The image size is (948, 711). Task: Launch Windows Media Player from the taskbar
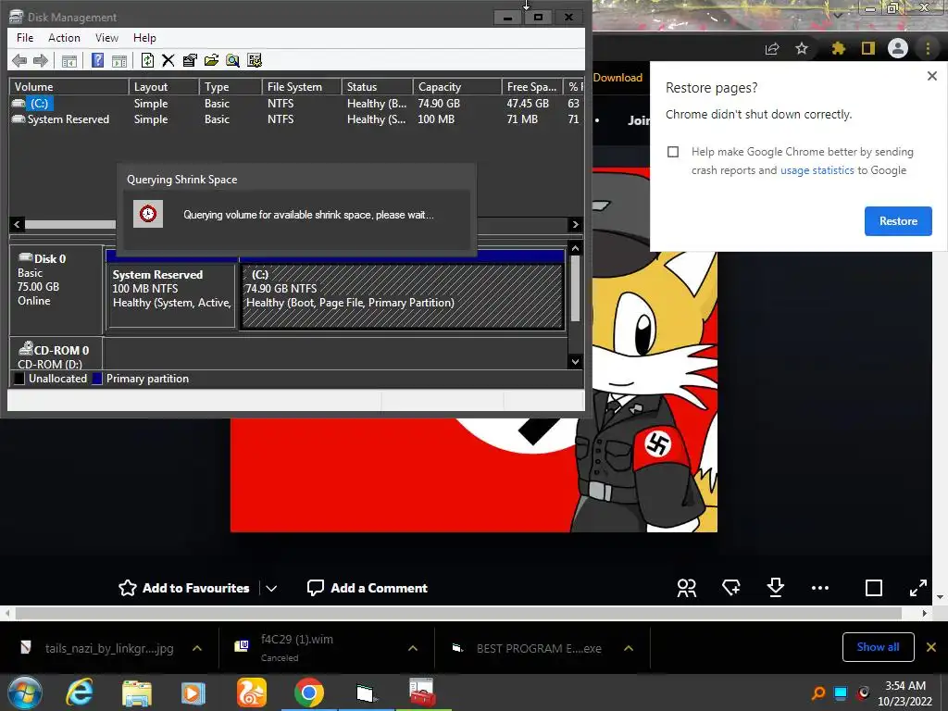tap(193, 693)
